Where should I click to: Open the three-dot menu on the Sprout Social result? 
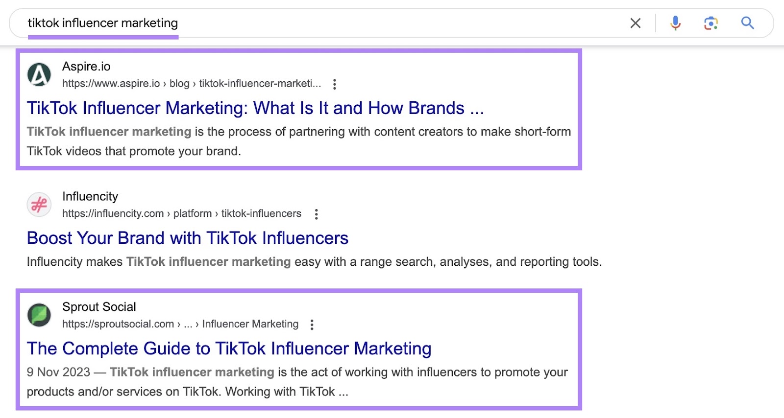[312, 324]
